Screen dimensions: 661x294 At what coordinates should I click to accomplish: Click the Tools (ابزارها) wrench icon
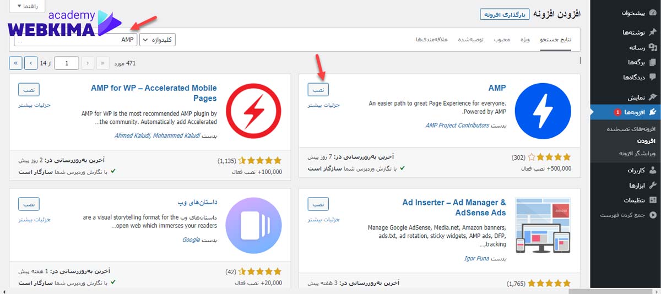[653, 185]
